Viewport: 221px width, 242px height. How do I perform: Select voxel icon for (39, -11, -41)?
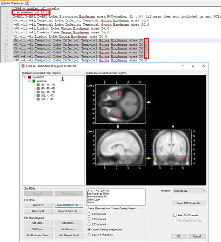pos(38,85)
